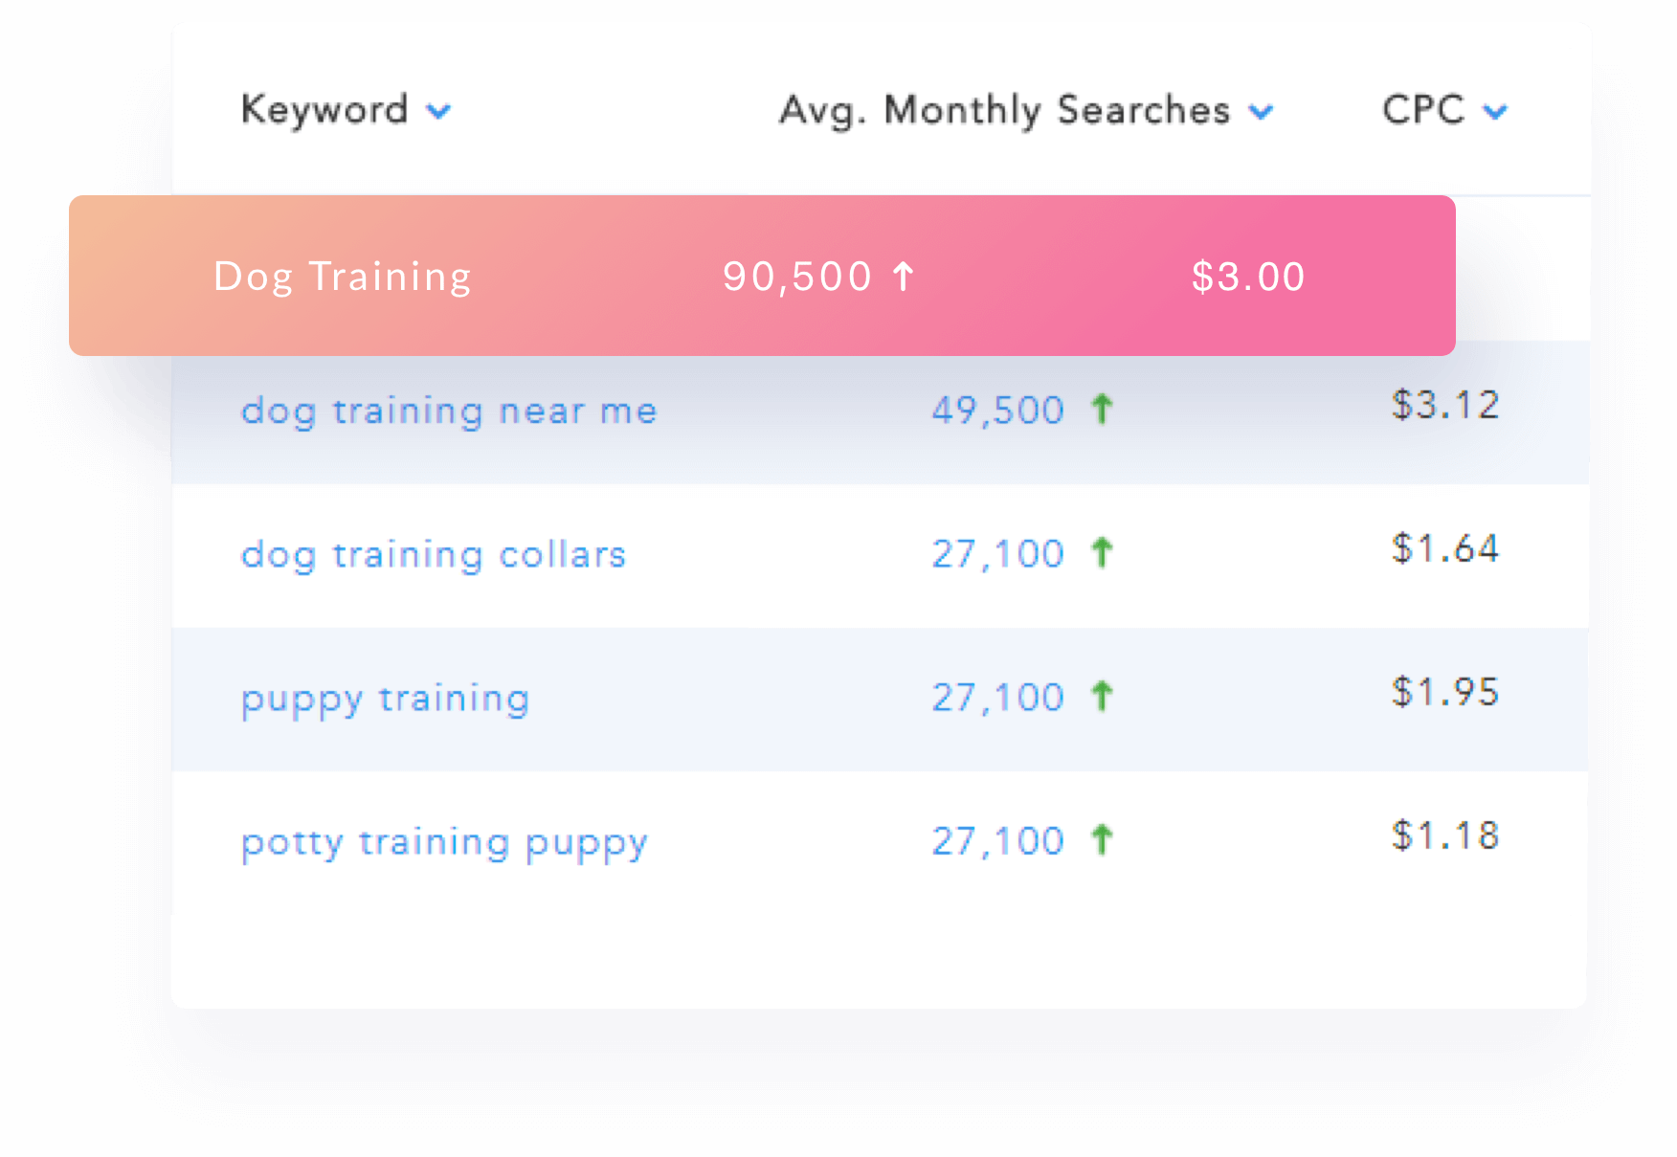This screenshot has width=1677, height=1157.
Task: Open the potty training puppy keyword link
Action: (444, 843)
